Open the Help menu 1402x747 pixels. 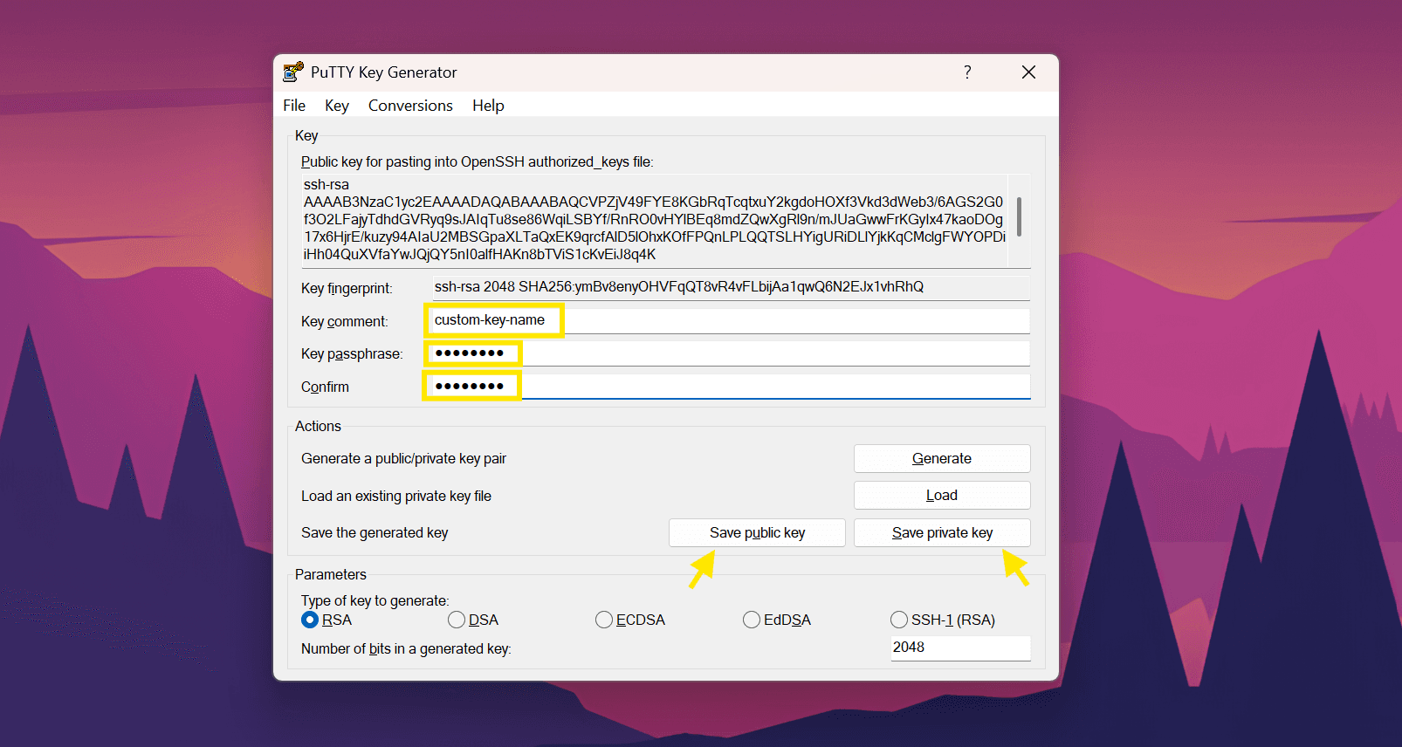click(488, 106)
